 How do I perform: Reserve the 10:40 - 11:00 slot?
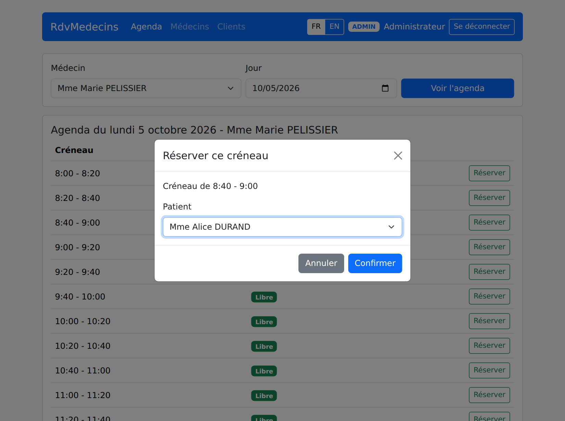(489, 370)
